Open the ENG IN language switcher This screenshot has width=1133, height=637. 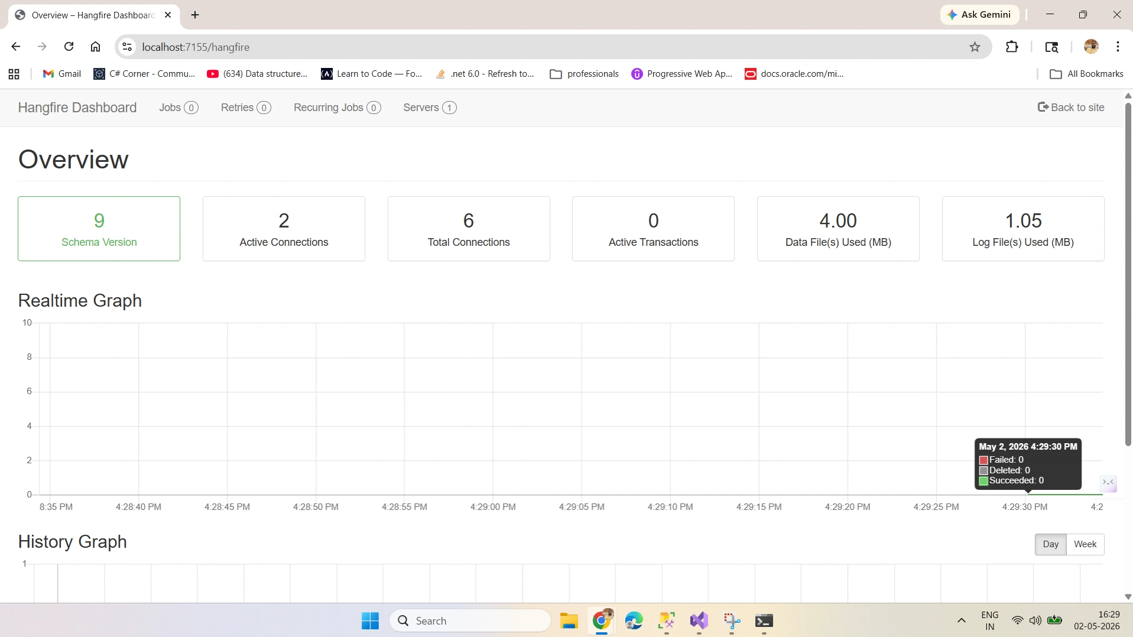pos(990,620)
